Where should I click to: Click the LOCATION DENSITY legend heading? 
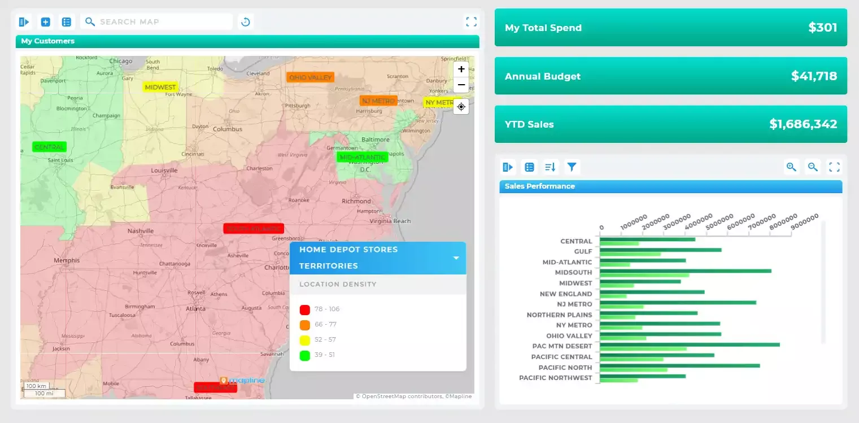(x=338, y=285)
